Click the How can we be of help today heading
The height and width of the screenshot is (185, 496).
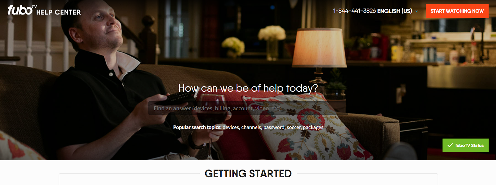(x=248, y=88)
